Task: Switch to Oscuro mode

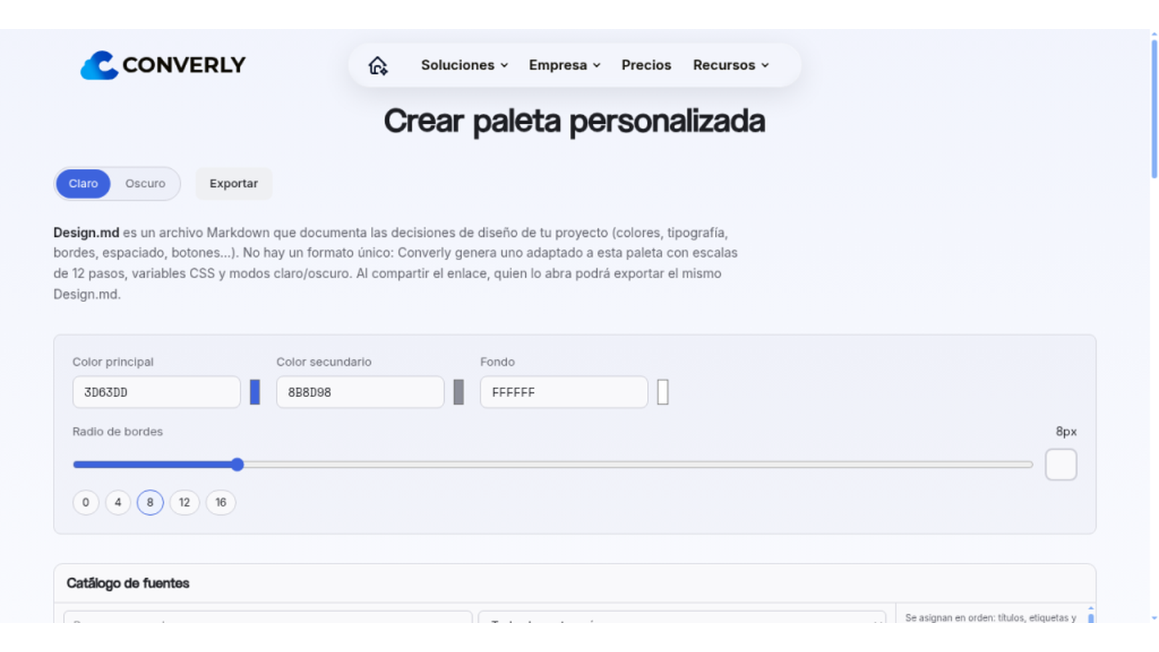Action: (x=145, y=183)
